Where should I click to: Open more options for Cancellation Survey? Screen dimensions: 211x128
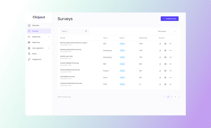pos(170,78)
